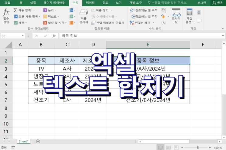Image resolution: width=226 pixels, height=150 pixels.
Task: Toggle Show Formulas icon
Action: click(163, 10)
